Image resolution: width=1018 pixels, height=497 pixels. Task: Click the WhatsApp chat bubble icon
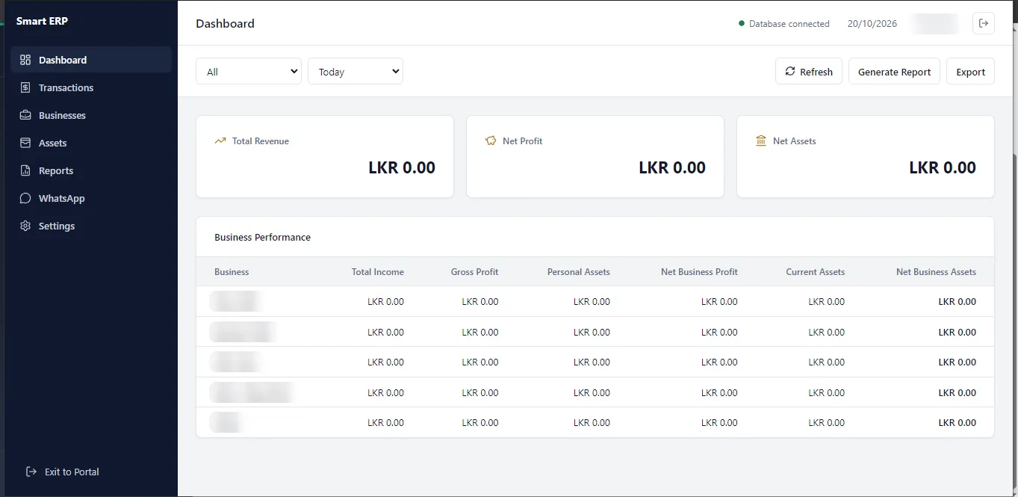coord(25,198)
